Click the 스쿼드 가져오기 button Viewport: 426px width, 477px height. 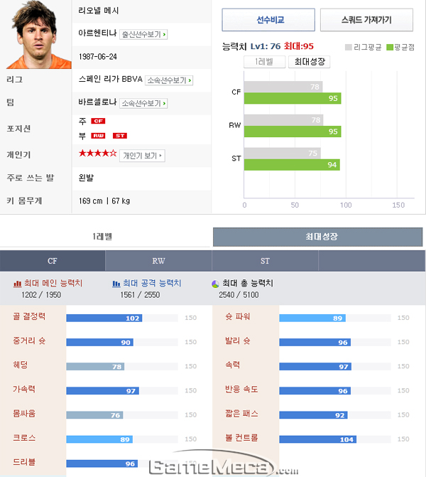click(366, 20)
